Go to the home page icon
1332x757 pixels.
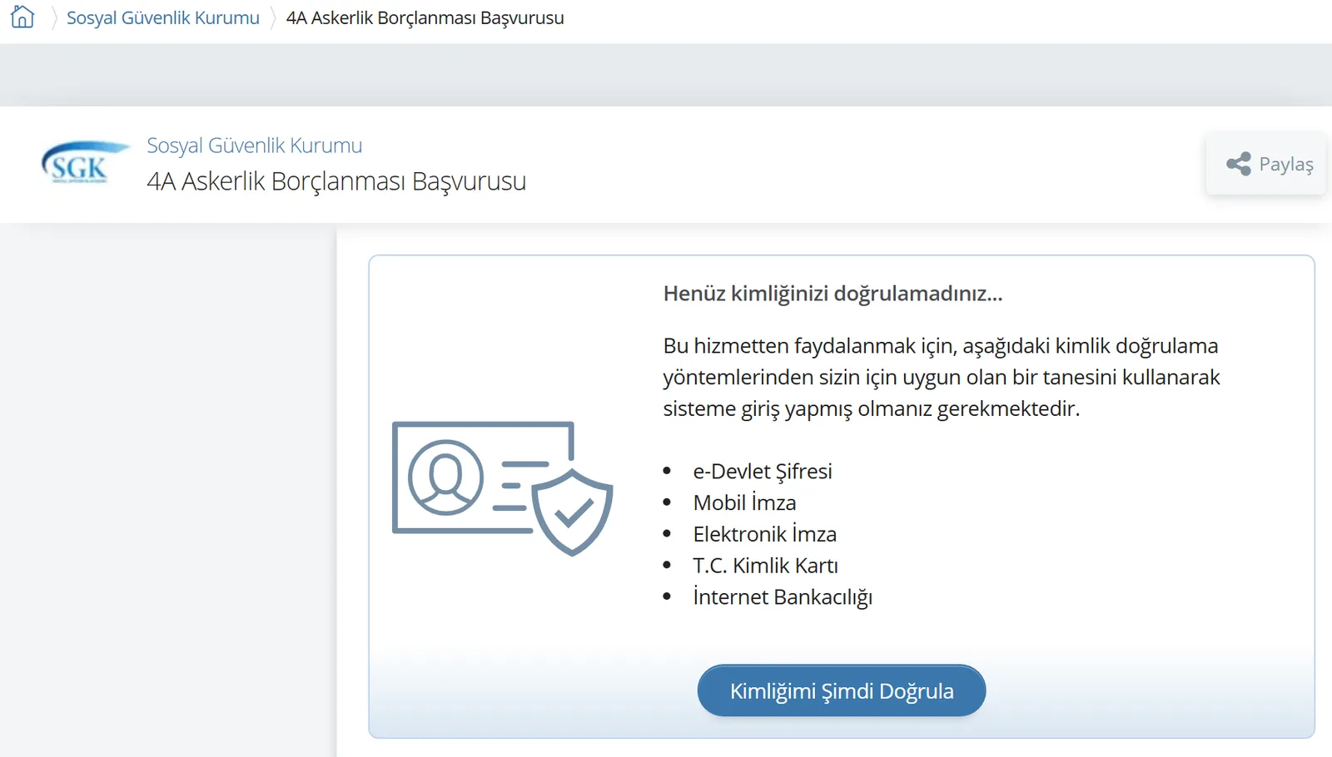22,17
